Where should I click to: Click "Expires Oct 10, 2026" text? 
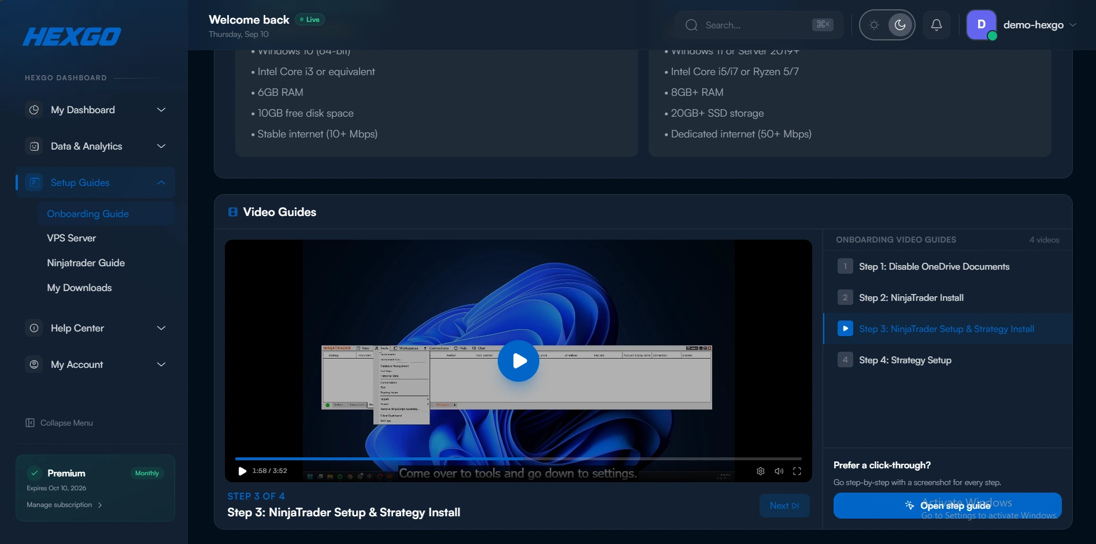click(57, 488)
